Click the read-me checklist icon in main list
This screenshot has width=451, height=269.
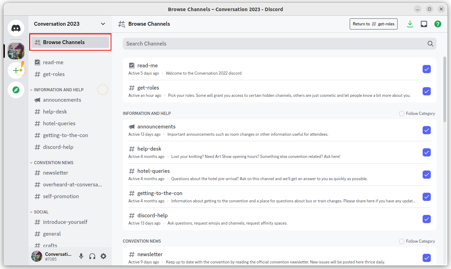tap(132, 66)
